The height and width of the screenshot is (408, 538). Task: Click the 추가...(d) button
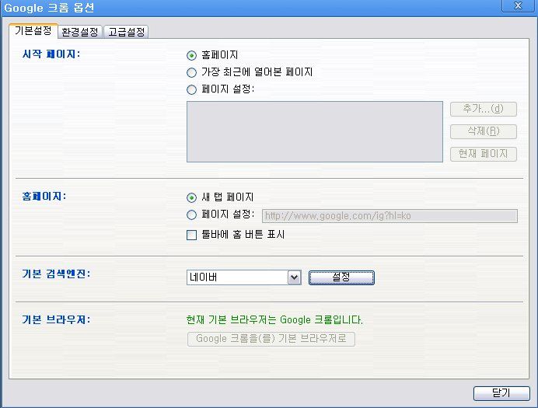click(x=483, y=109)
